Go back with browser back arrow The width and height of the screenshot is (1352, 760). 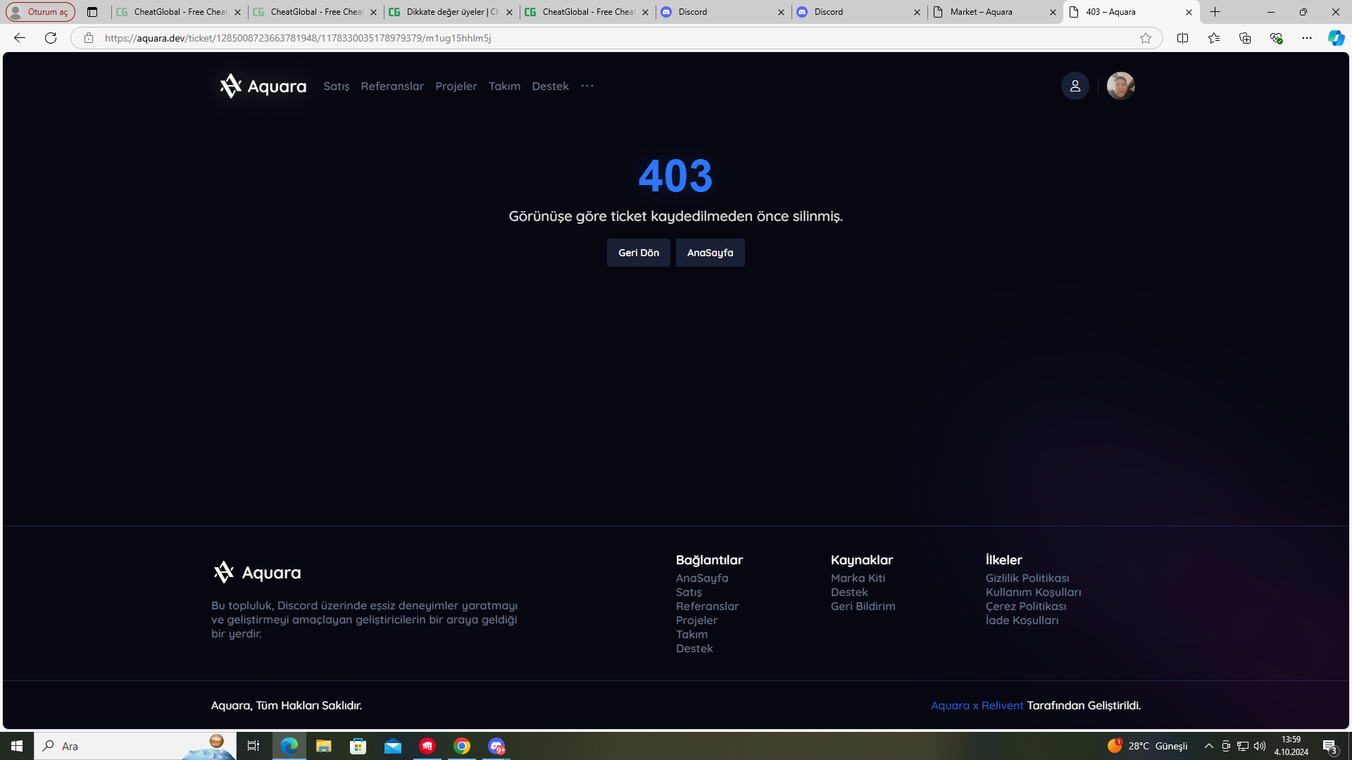click(20, 38)
